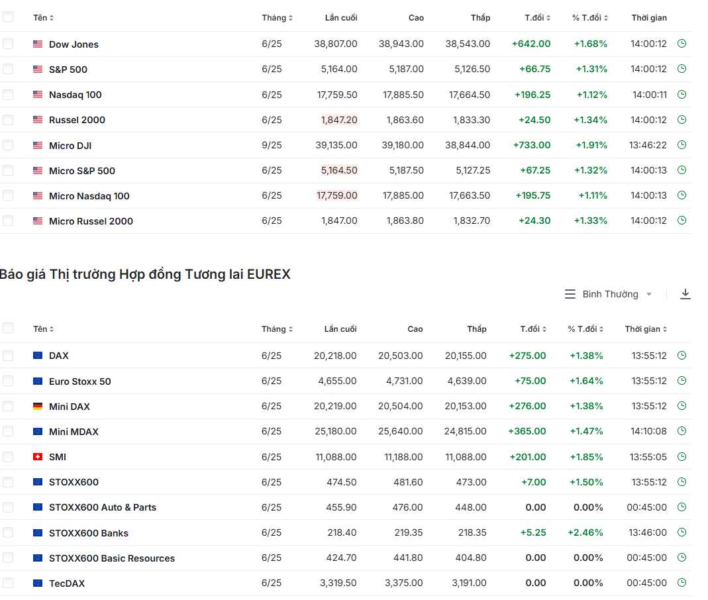Image resolution: width=708 pixels, height=600 pixels.
Task: Tick the Micro DJI row checkbox
Action: tap(8, 145)
